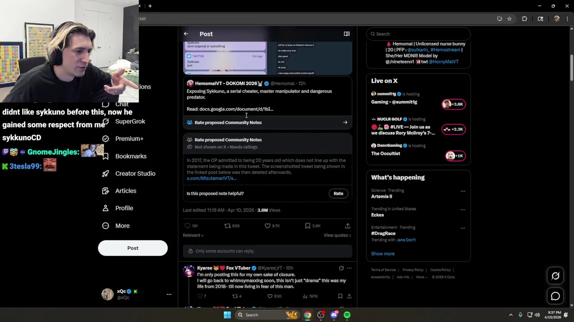The image size is (574, 322).
Task: Expand the Relevant replies sort dropdown
Action: click(193, 235)
